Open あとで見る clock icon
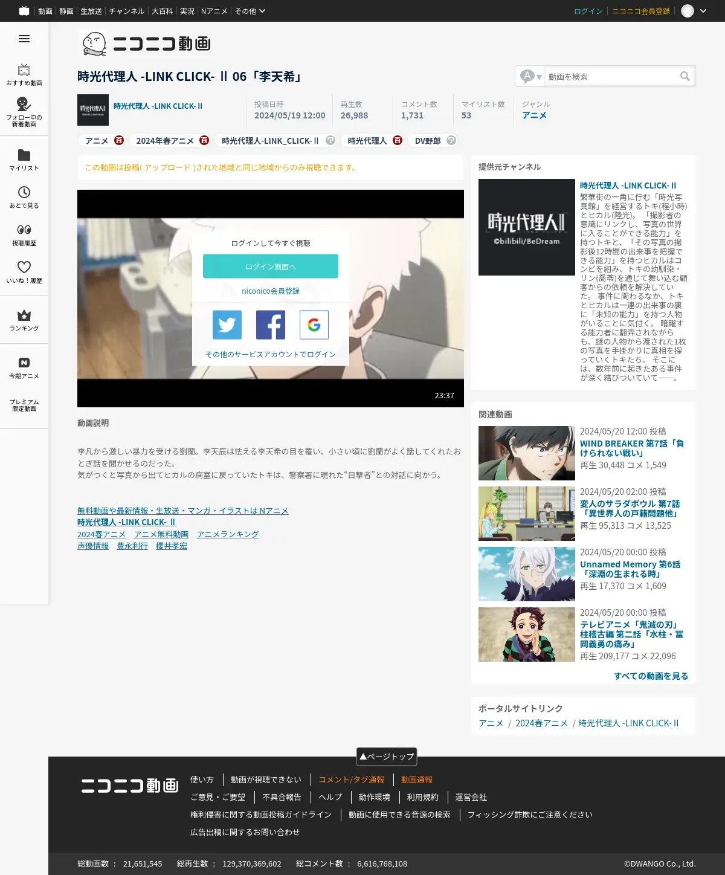The width and height of the screenshot is (725, 875). pos(24,192)
